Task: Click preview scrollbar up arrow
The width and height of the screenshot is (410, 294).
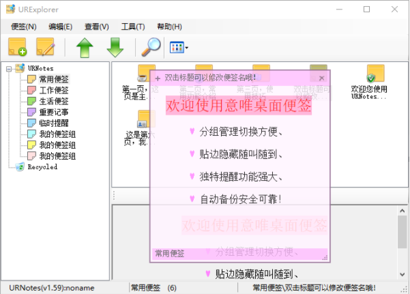Action: coord(402,211)
